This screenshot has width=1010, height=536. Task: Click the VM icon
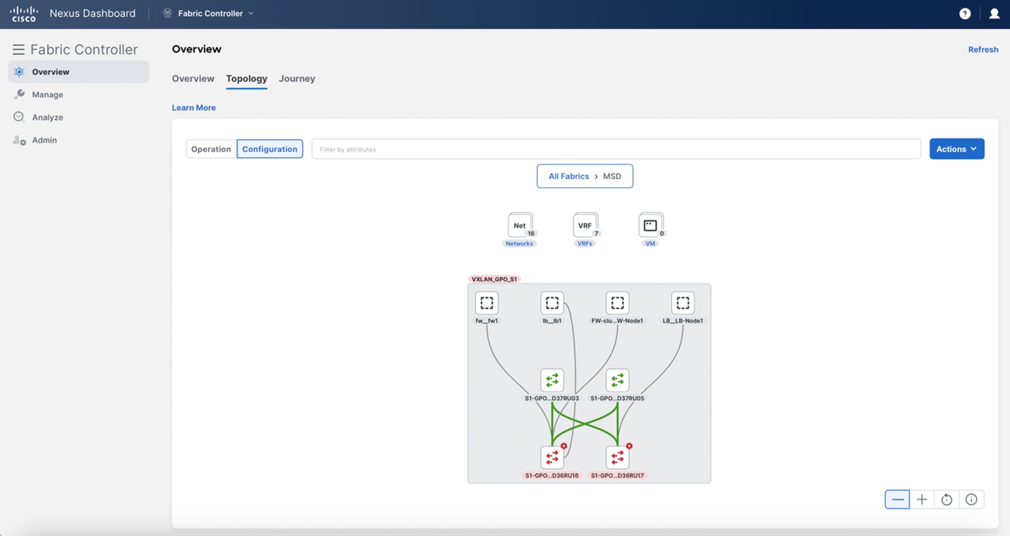coord(650,226)
